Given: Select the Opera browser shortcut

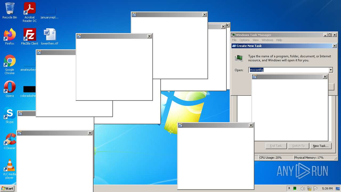Looking at the screenshot, I should pyautogui.click(x=10, y=89).
